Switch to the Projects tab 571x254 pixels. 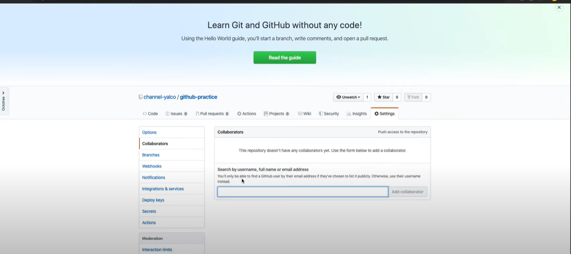277,114
